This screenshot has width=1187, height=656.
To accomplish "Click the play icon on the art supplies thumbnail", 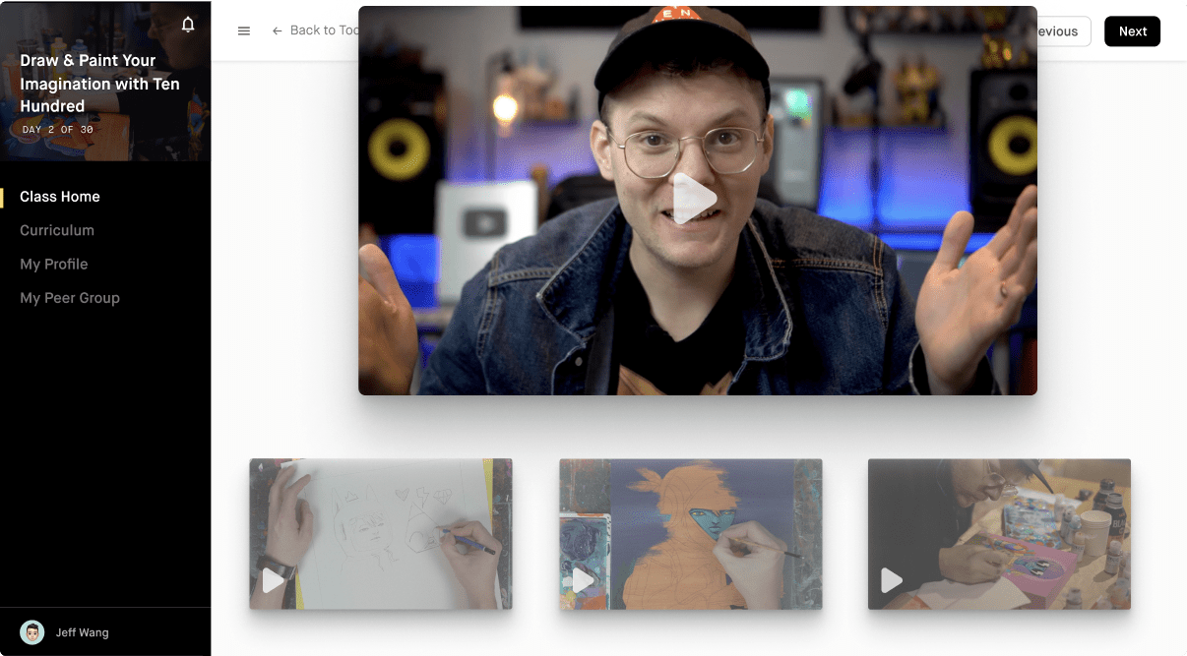I will point(891,581).
